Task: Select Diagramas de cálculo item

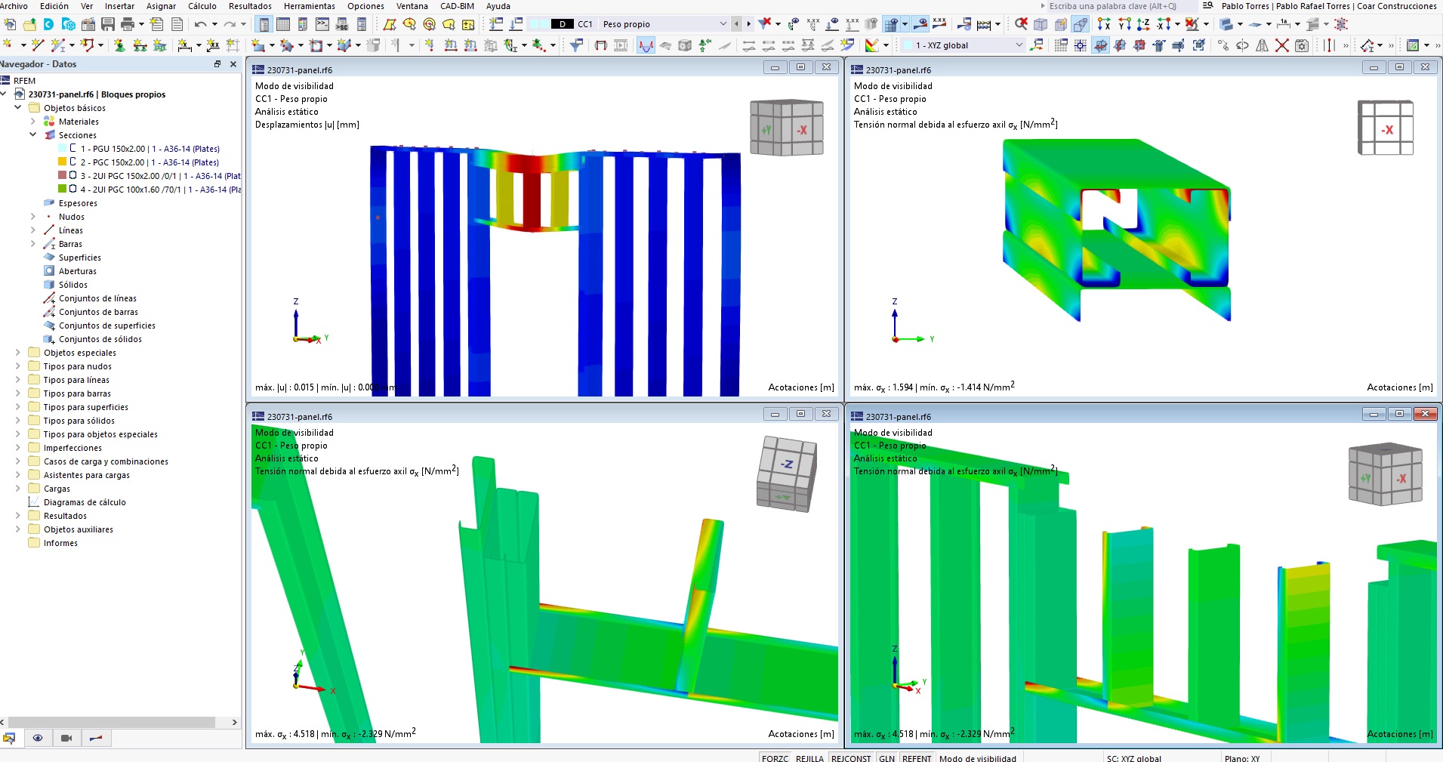Action: (x=85, y=502)
